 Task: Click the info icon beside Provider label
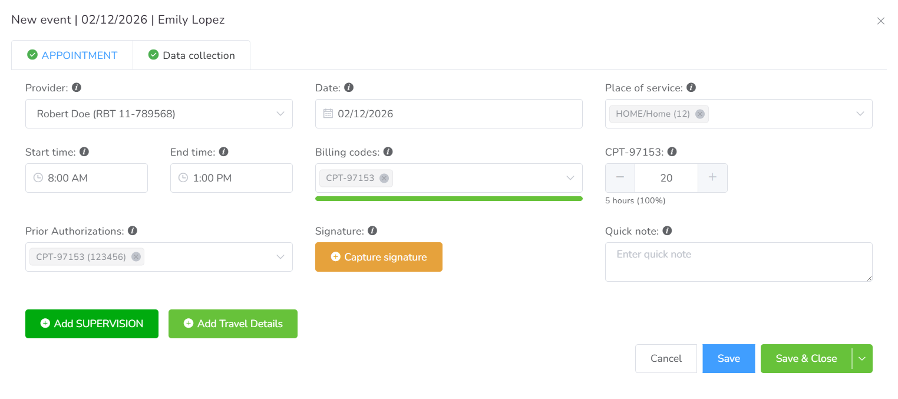click(x=77, y=88)
